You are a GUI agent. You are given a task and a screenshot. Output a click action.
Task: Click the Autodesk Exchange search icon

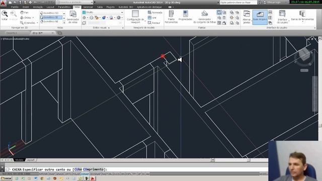pyautogui.click(x=260, y=2)
